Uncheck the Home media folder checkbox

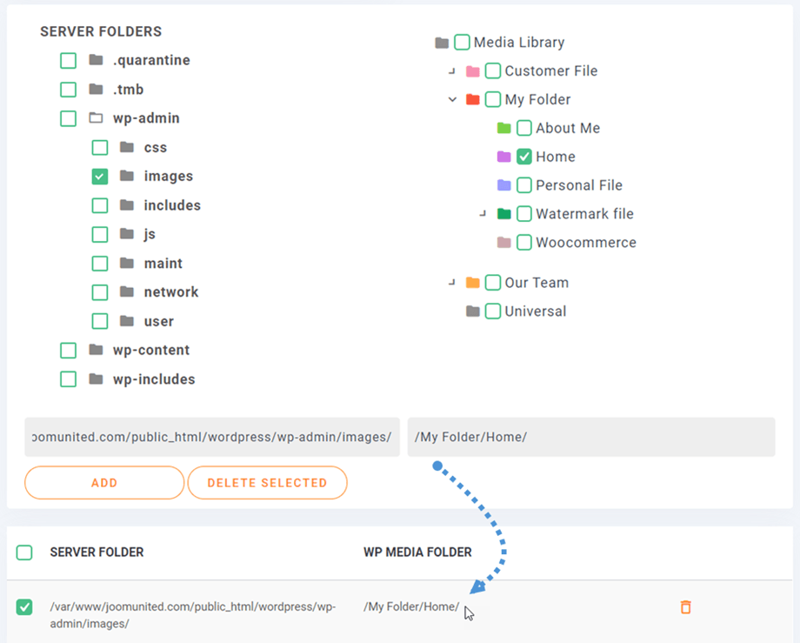click(524, 157)
